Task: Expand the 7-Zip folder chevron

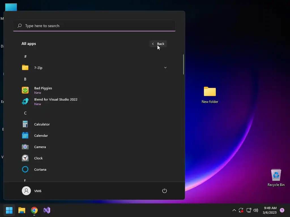Action: (x=165, y=68)
